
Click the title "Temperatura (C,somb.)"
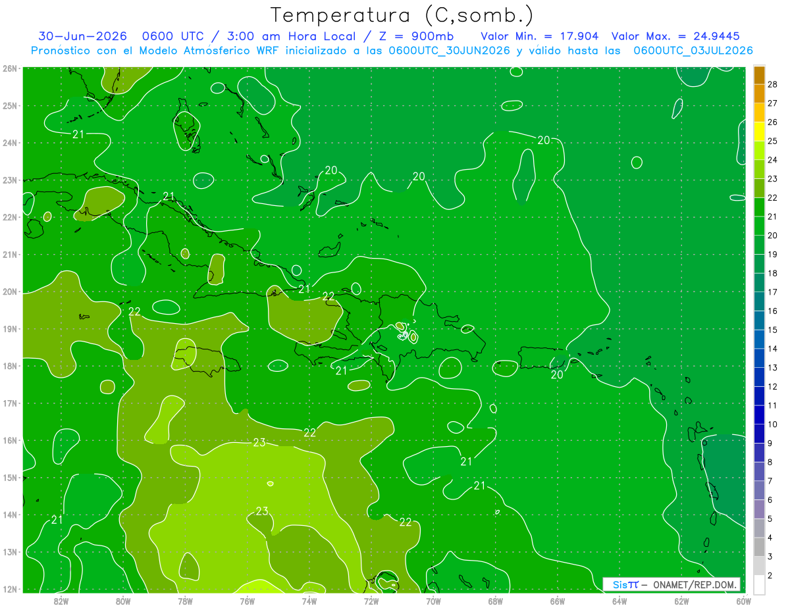[402, 16]
